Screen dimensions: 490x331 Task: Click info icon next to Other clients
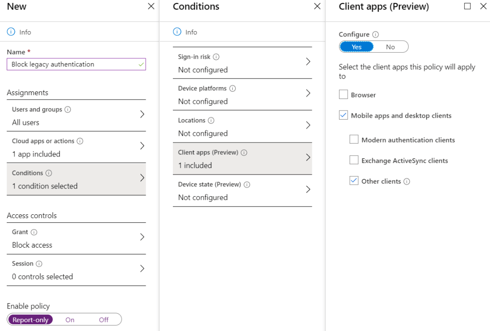407,182
